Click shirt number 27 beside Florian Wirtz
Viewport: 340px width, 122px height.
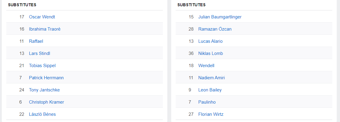[x=191, y=114]
